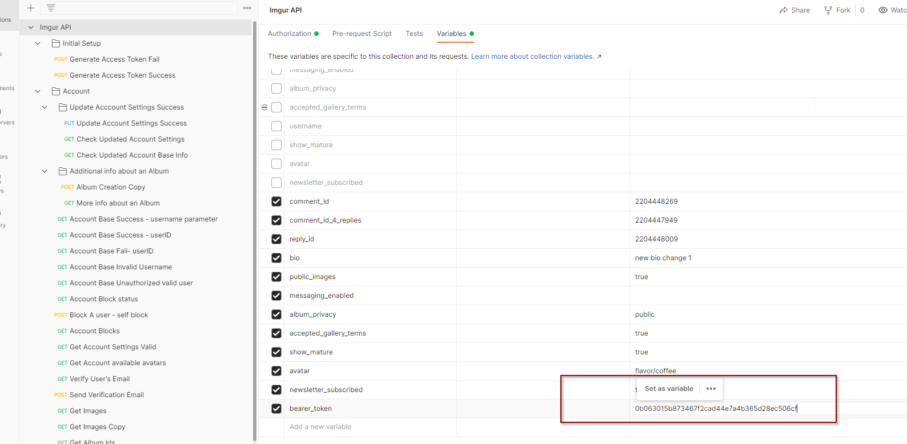Open the Tests tab
The image size is (907, 444).
[x=414, y=34]
